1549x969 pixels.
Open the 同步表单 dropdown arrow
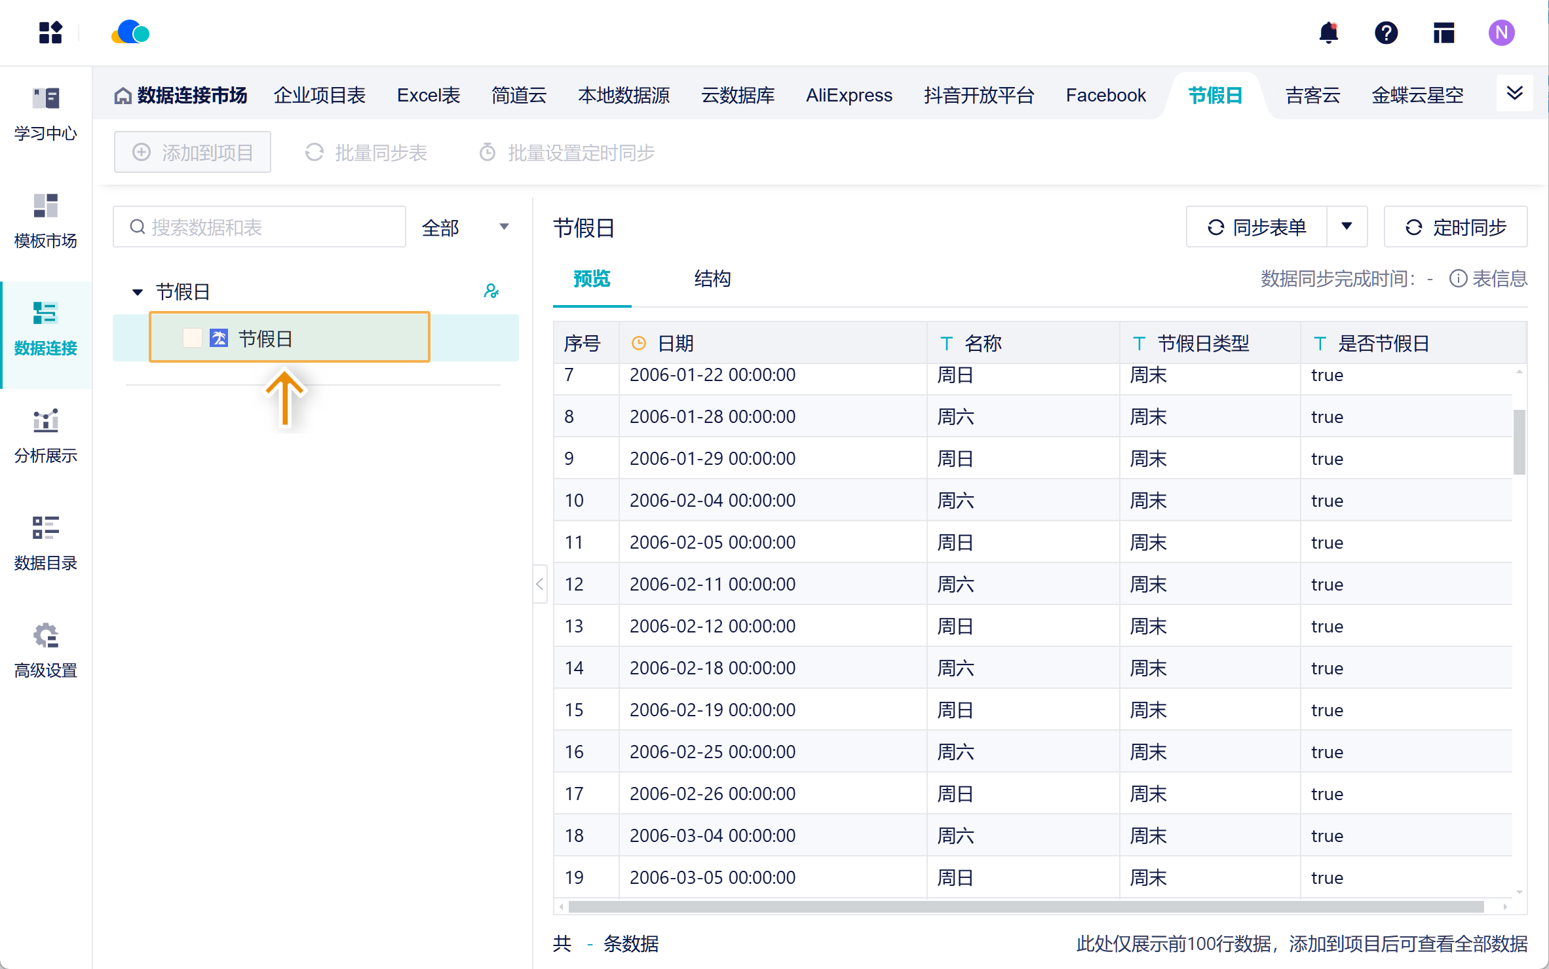[x=1347, y=227]
